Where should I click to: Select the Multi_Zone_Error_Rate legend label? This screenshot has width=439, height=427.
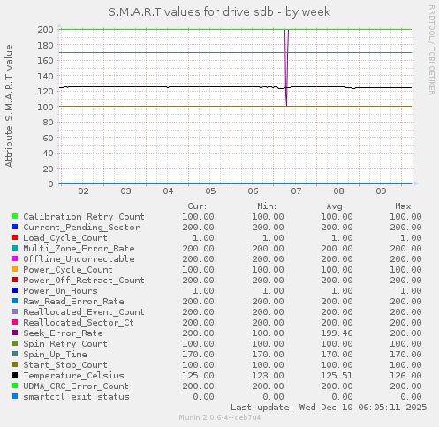(79, 249)
